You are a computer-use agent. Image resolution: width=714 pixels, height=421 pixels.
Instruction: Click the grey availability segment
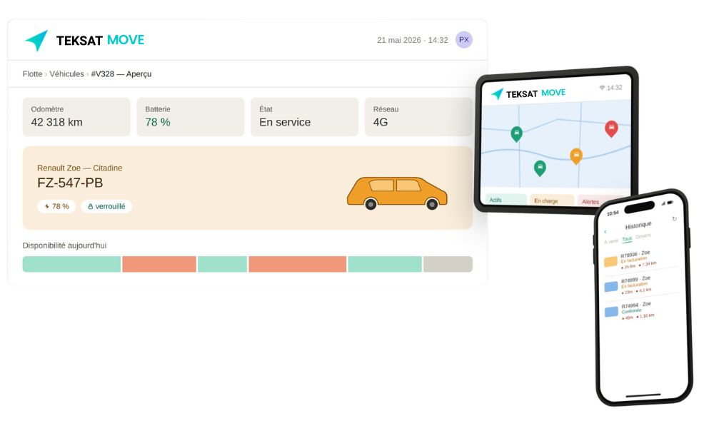(448, 264)
